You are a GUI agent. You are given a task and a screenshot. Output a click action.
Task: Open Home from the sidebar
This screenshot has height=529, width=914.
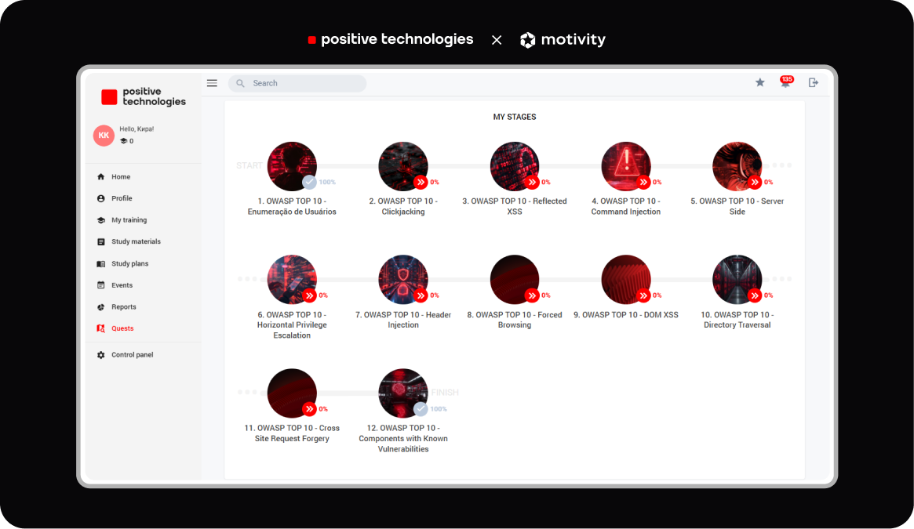coord(121,177)
